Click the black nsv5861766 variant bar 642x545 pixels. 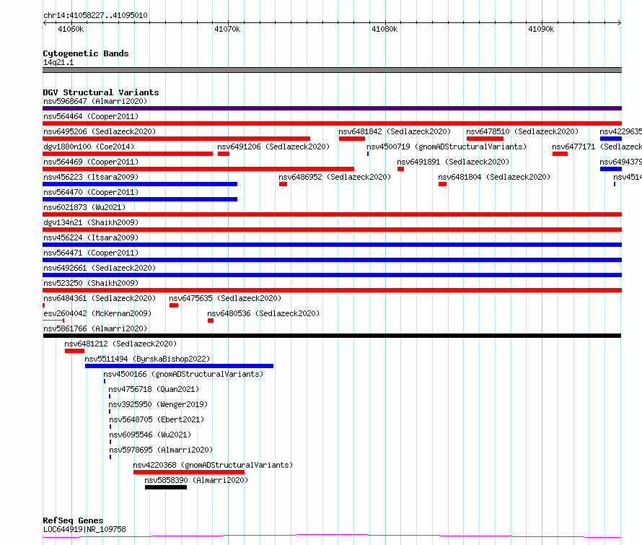(x=332, y=336)
